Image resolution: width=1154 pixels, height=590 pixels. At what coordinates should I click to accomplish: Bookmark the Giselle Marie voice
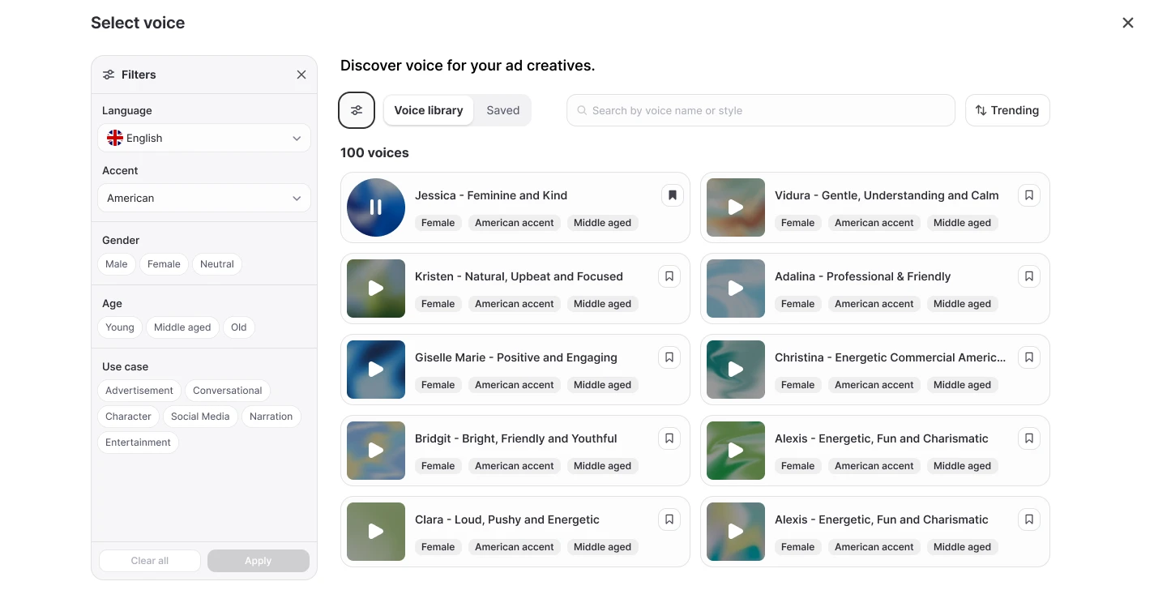point(669,357)
